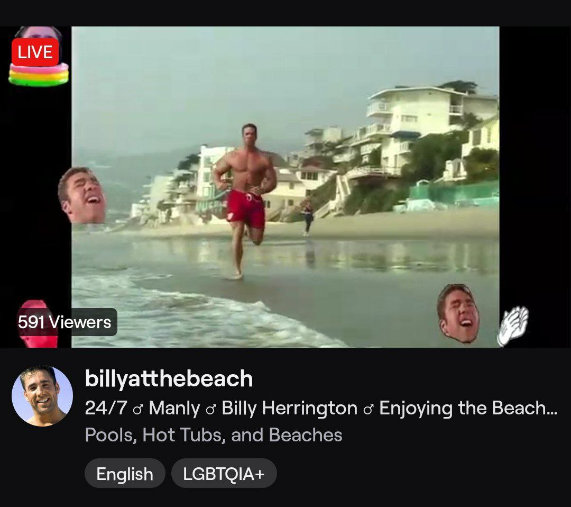Screen dimensions: 571x507
Task: Click the truncated ellipsis of stream title
Action: tap(551, 409)
